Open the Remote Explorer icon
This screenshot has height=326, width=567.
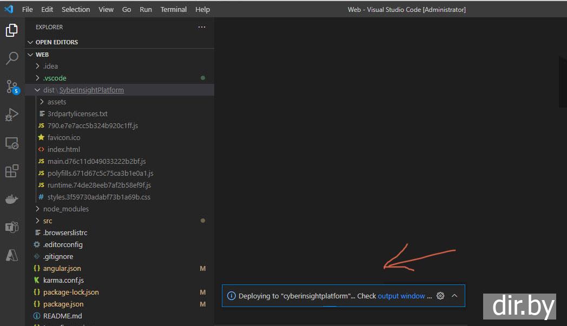click(12, 143)
